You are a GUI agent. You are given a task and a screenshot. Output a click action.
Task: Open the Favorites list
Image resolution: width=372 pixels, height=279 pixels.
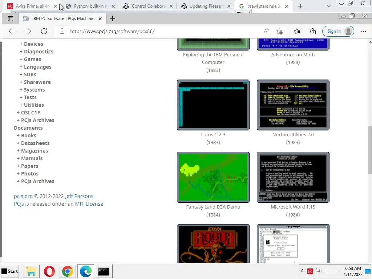tap(296, 31)
